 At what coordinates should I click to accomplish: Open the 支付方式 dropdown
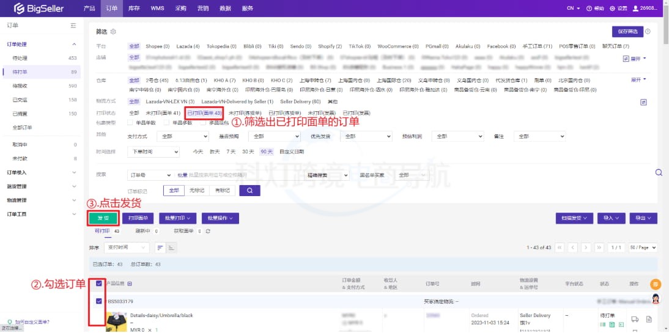point(183,136)
